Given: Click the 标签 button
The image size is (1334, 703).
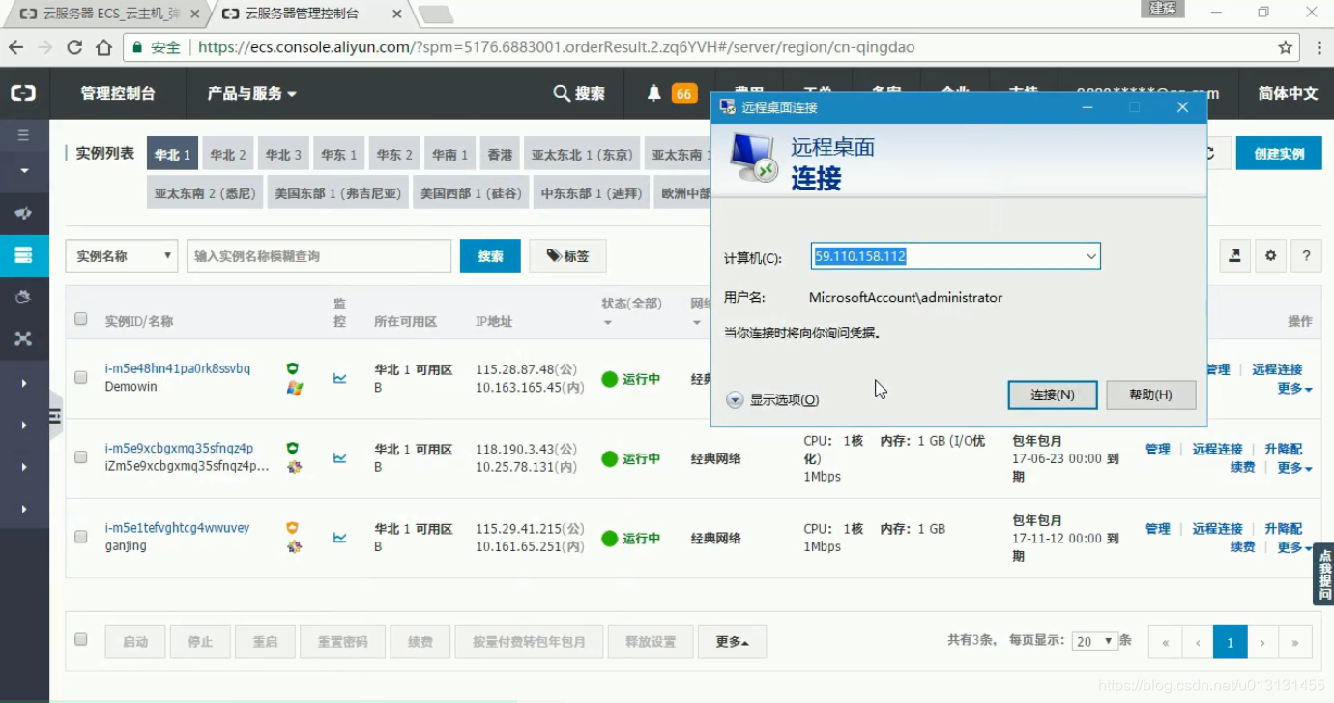Looking at the screenshot, I should point(567,256).
